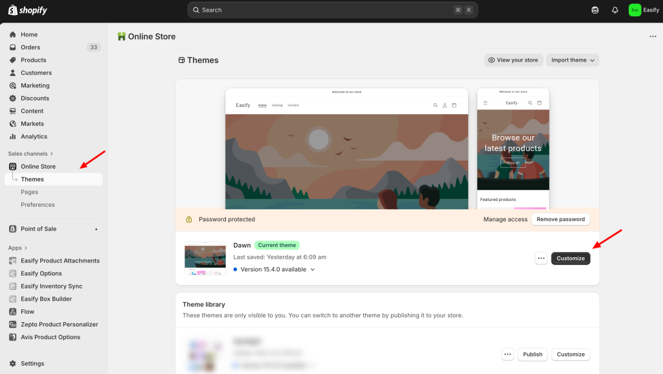Screen dimensions: 663x374
Task: Customize the Dawn current theme
Action: click(x=570, y=258)
